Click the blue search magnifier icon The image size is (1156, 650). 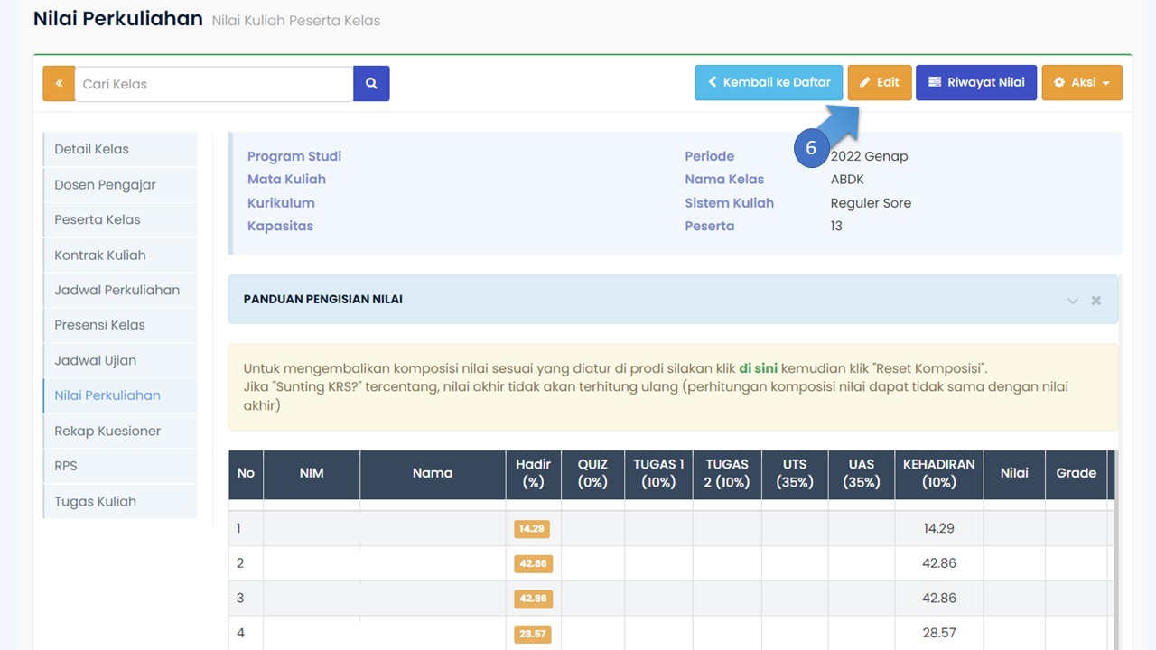point(371,84)
